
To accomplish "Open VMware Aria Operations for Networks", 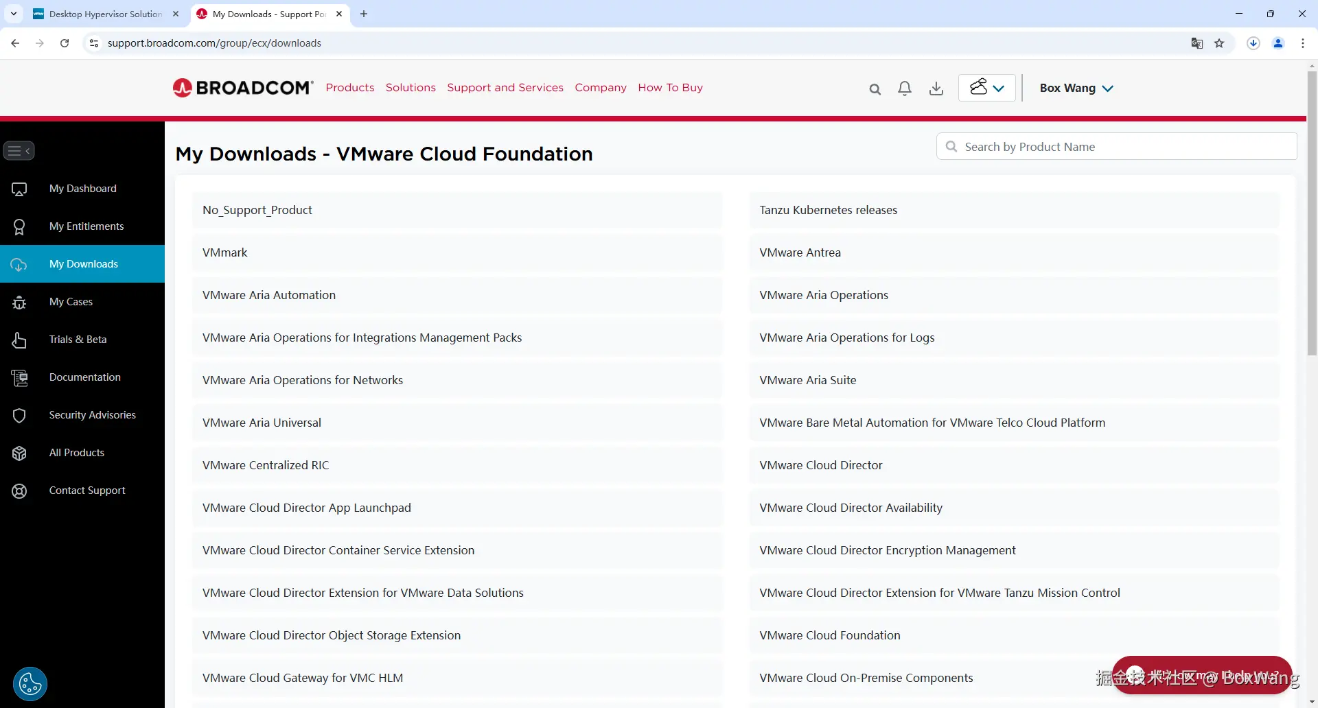I will [457, 380].
